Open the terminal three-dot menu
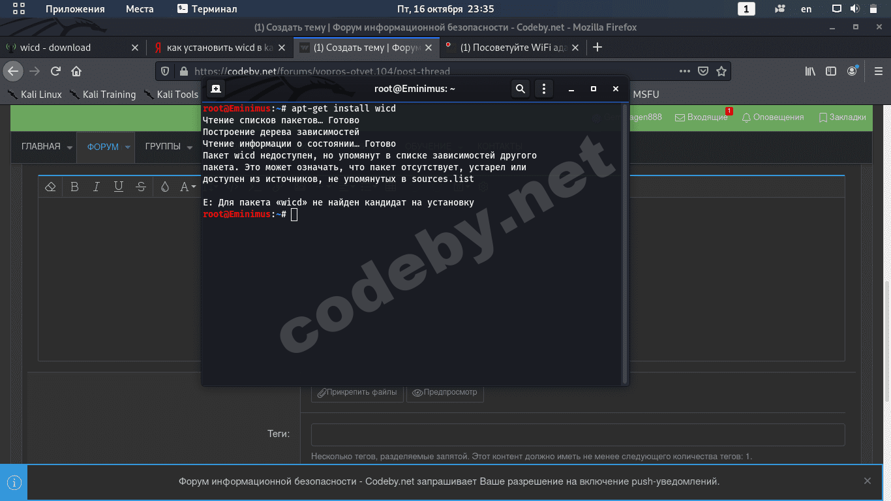Image resolution: width=891 pixels, height=501 pixels. coord(544,89)
